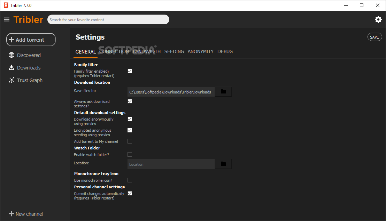Toggle Commit changes automatically checkbox

(130, 194)
